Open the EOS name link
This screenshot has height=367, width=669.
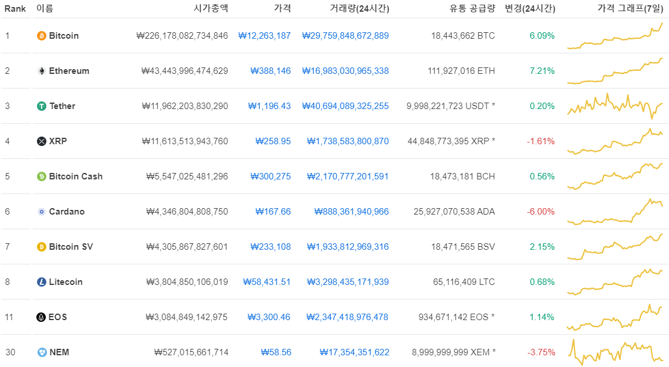(x=58, y=317)
